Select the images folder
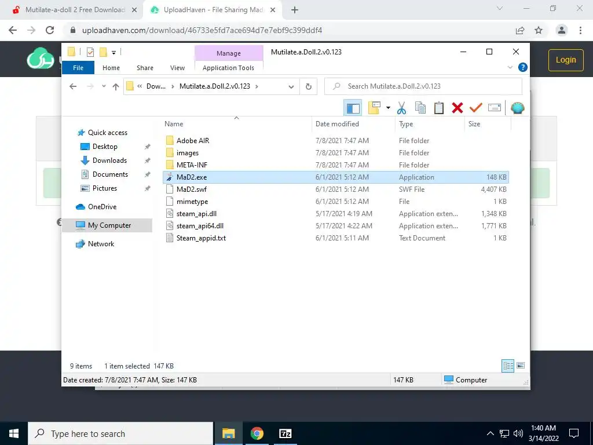Screen dimensions: 593x445 [x=187, y=153]
